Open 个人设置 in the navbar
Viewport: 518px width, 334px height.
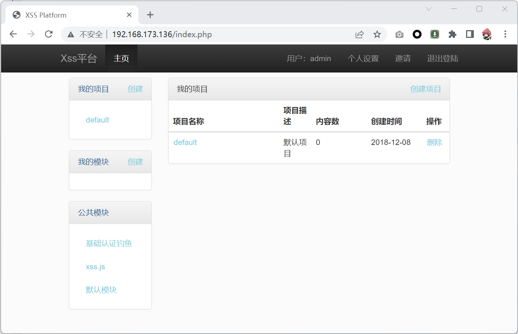coord(363,58)
